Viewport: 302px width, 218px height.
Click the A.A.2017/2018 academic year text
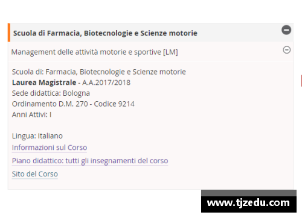(106, 83)
